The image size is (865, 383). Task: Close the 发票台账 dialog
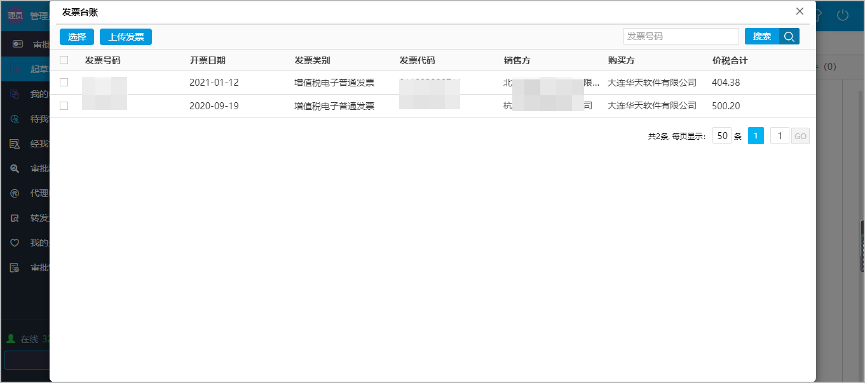(x=800, y=11)
